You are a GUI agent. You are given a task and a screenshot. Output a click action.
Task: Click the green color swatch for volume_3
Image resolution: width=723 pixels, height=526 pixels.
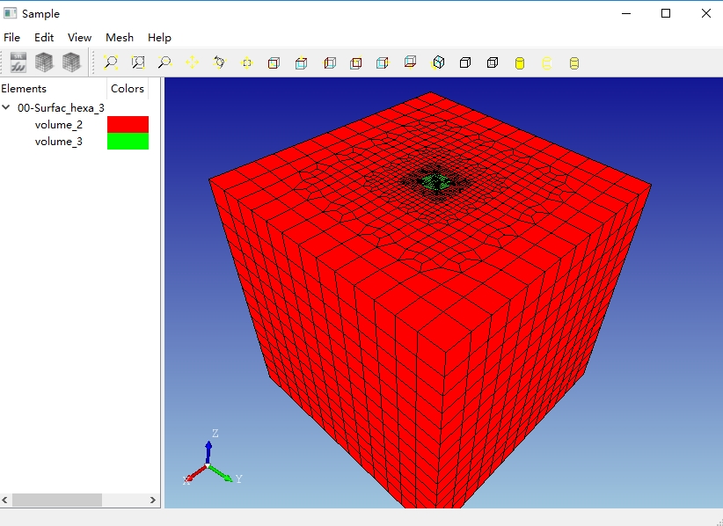pos(128,142)
